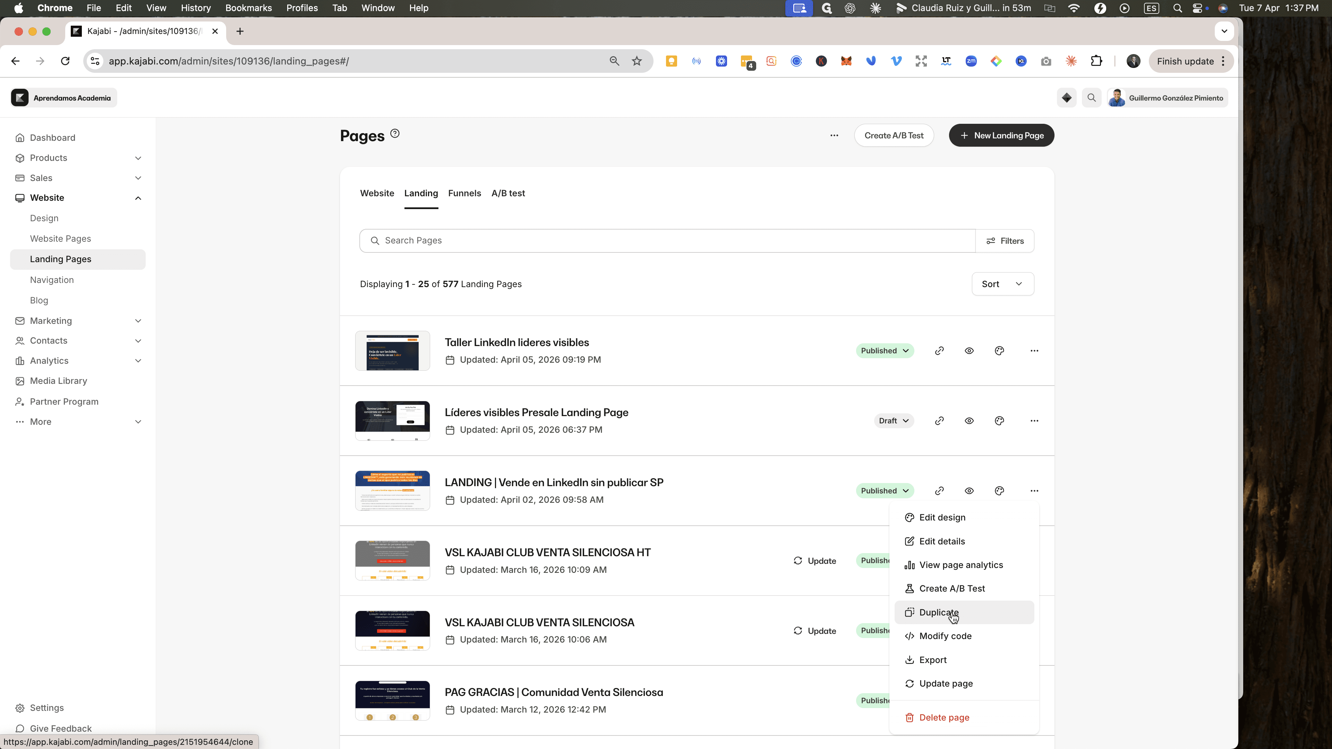This screenshot has width=1332, height=749.
Task: Open the Filters button
Action: coord(1005,241)
